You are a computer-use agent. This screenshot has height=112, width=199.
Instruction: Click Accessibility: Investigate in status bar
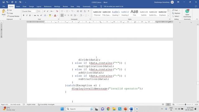point(46,105)
